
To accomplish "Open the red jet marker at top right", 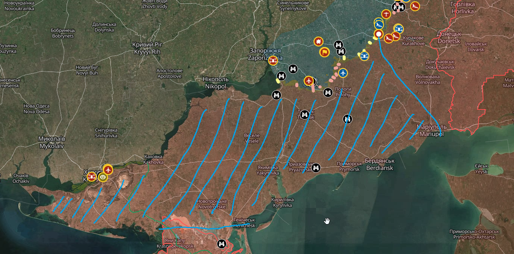I will tap(415, 6).
